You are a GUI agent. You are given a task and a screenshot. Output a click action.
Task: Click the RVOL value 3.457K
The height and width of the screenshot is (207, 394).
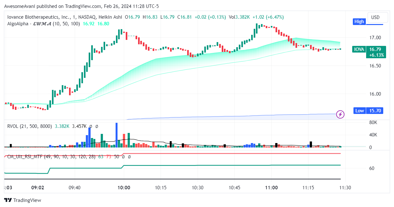(79, 126)
